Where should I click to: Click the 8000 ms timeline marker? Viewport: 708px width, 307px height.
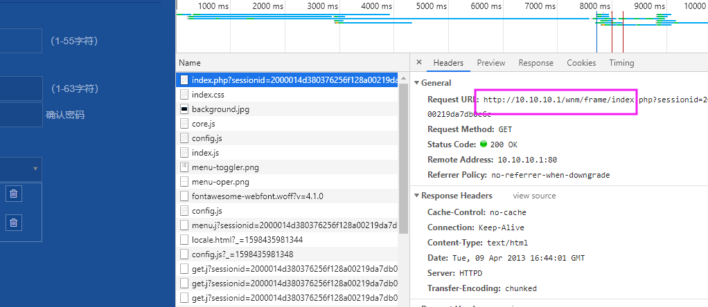point(594,6)
